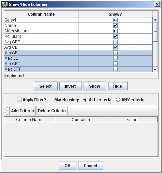Select the Pollutant row name cell

41,37
